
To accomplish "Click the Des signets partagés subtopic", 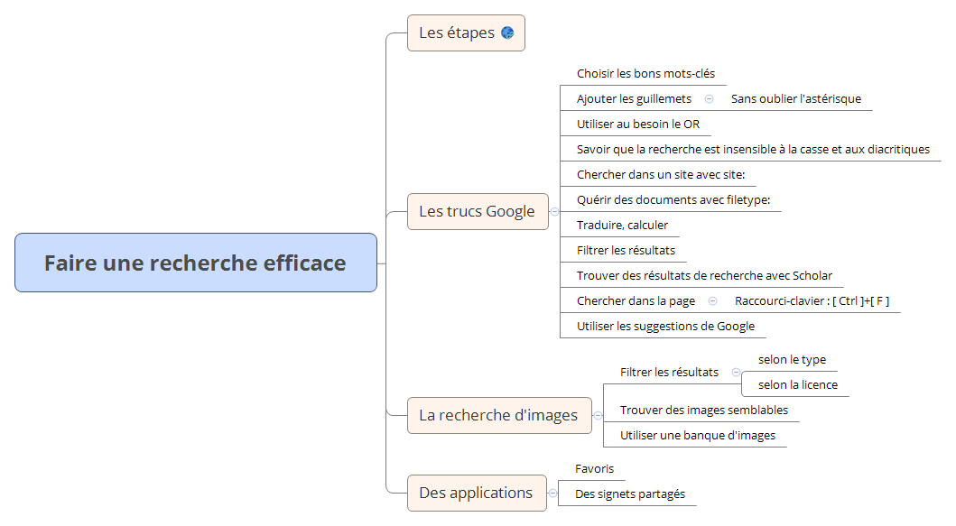I will point(629,494).
